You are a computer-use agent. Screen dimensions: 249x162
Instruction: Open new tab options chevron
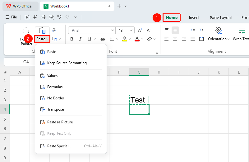(x=126, y=6)
